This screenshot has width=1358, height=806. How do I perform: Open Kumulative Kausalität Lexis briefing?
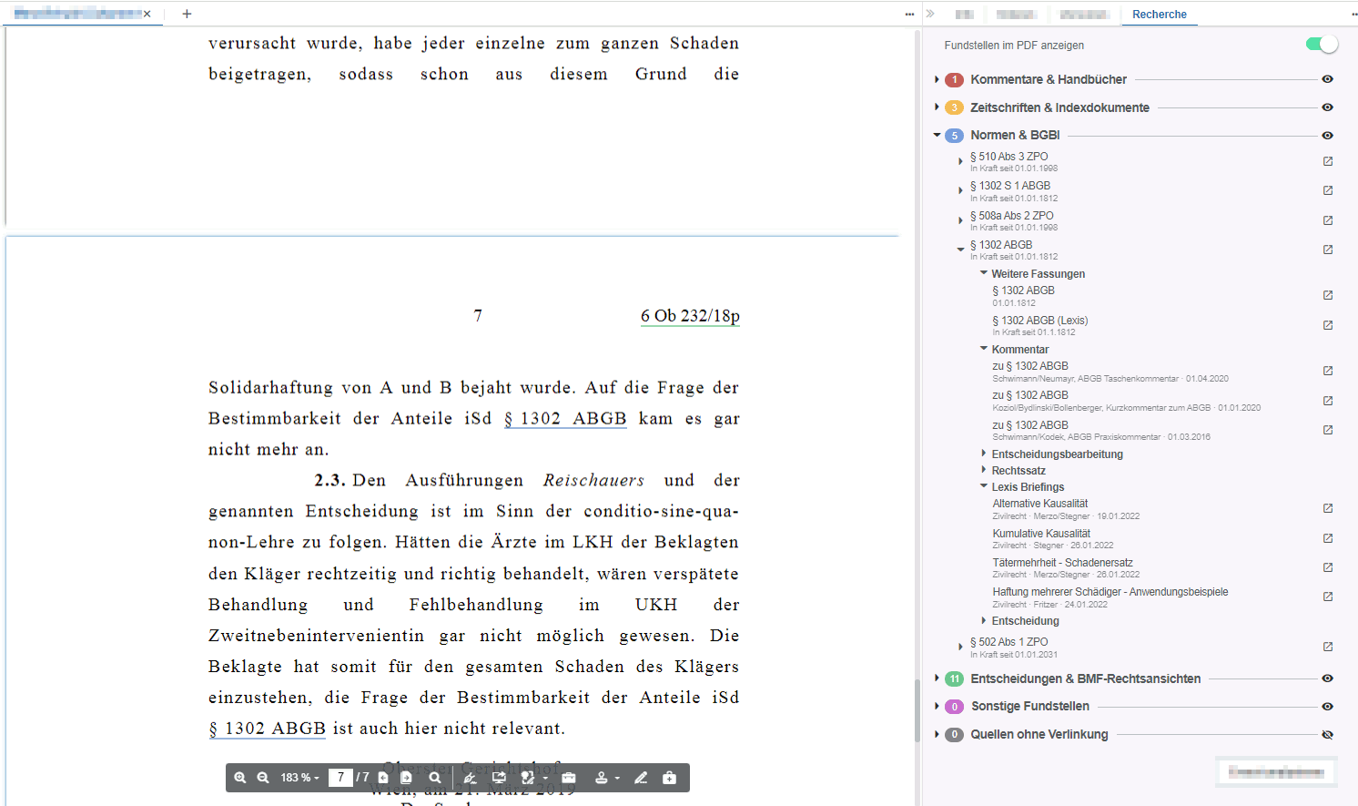[1041, 534]
